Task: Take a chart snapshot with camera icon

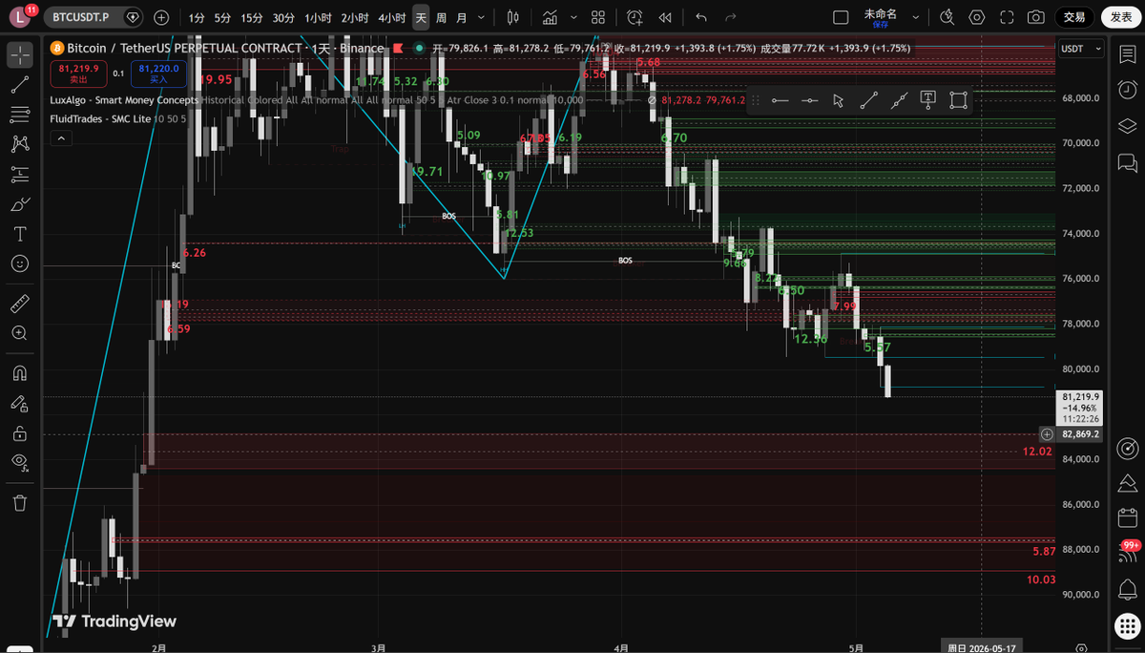Action: coord(1035,17)
